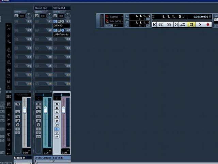This screenshot has width=218, height=164.
Task: Bypass the GEQ-30 insert power button
Action: tap(55, 21)
